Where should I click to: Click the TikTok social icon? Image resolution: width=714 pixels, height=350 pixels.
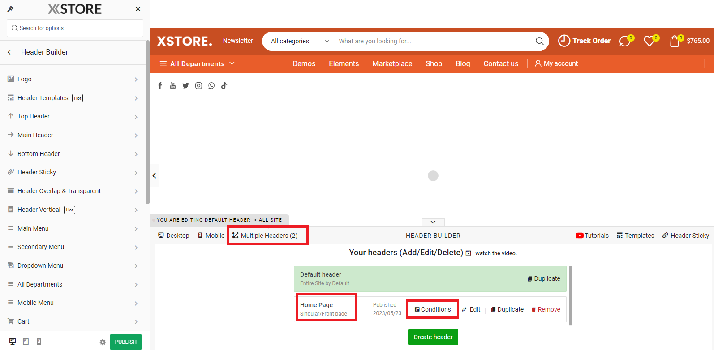coord(224,85)
